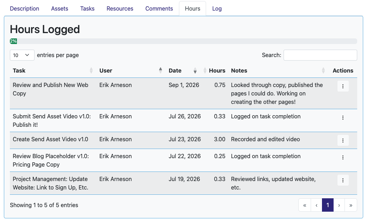Click note 'Reviewed links, updated website, etc.'
366x224 pixels.
click(273, 183)
